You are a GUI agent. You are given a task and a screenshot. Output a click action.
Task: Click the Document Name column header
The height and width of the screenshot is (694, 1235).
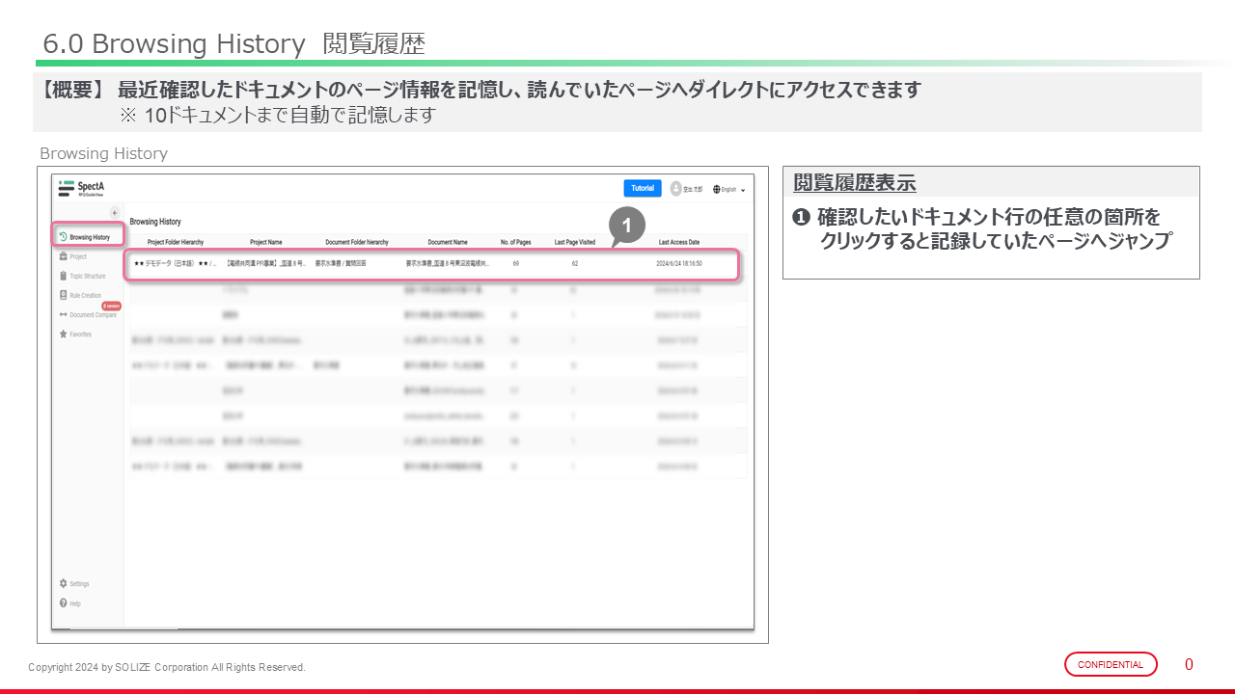[x=448, y=242]
